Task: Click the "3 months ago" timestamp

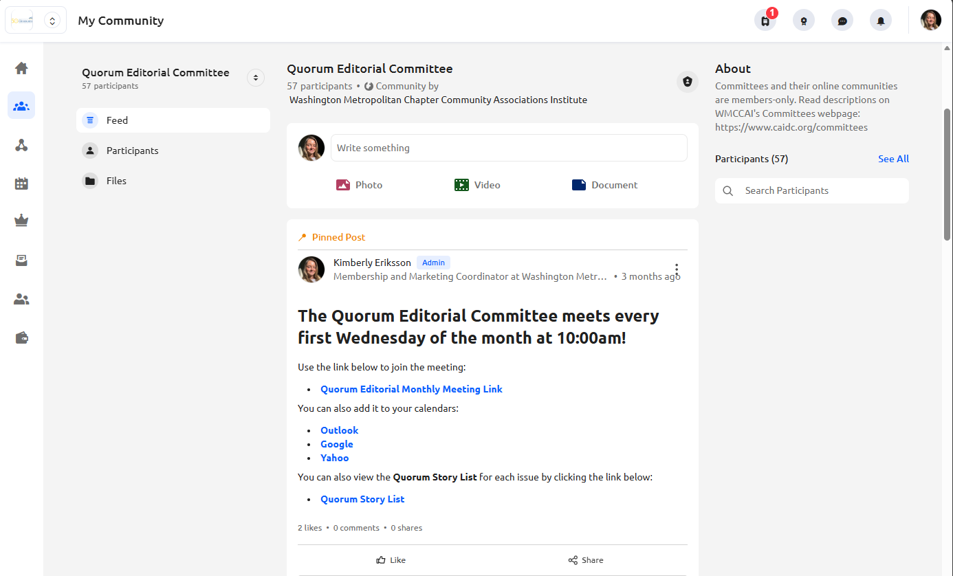Action: 651,276
